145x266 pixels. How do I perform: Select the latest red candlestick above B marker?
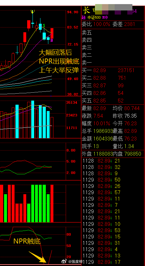coord(52,33)
